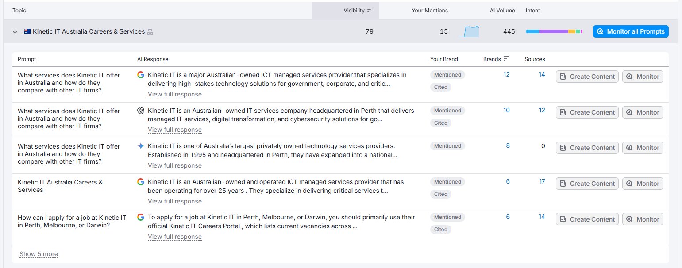The height and width of the screenshot is (268, 682).
Task: Click Google icon in Careers & Services row
Action: point(141,182)
